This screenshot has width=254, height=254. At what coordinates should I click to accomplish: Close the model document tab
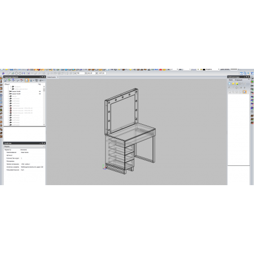tap(58, 77)
